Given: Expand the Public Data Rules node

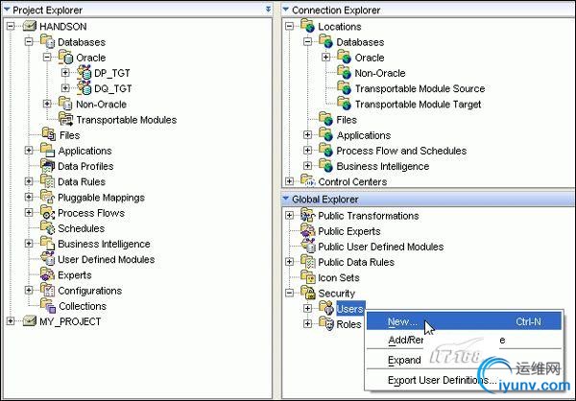Looking at the screenshot, I should tap(290, 262).
